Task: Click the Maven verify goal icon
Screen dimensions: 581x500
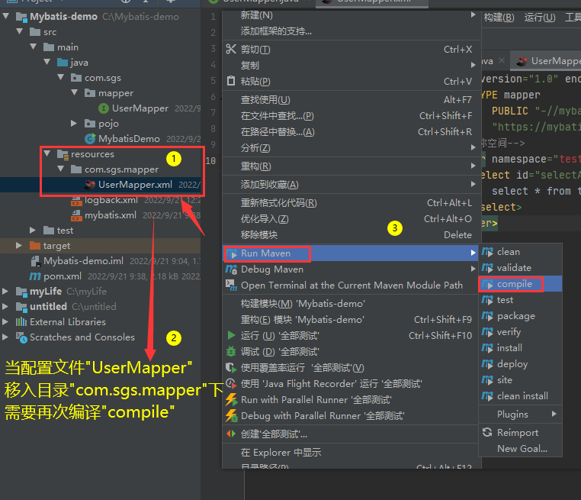Action: coord(487,332)
